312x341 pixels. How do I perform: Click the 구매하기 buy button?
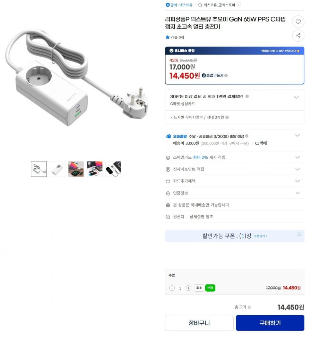270,323
